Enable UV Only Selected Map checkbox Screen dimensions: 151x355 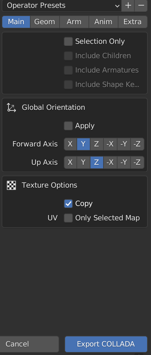68,218
